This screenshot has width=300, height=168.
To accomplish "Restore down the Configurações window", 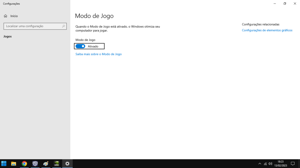I will click(285, 4).
